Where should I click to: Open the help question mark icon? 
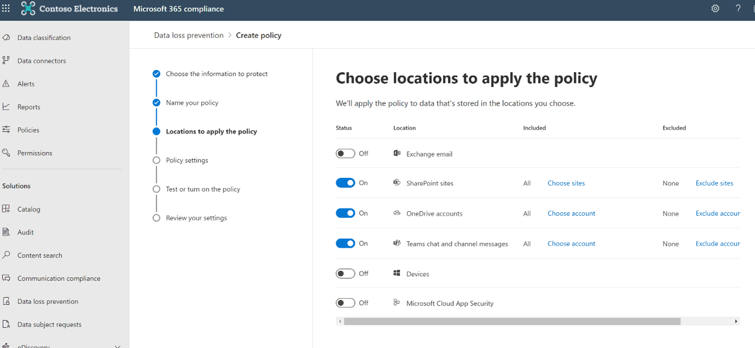coord(738,9)
